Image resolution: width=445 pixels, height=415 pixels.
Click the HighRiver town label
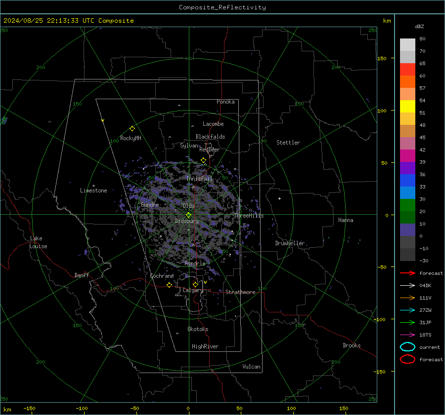(205, 346)
